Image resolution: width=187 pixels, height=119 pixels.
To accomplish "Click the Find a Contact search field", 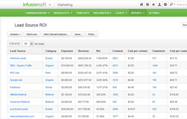I will click(182, 5).
